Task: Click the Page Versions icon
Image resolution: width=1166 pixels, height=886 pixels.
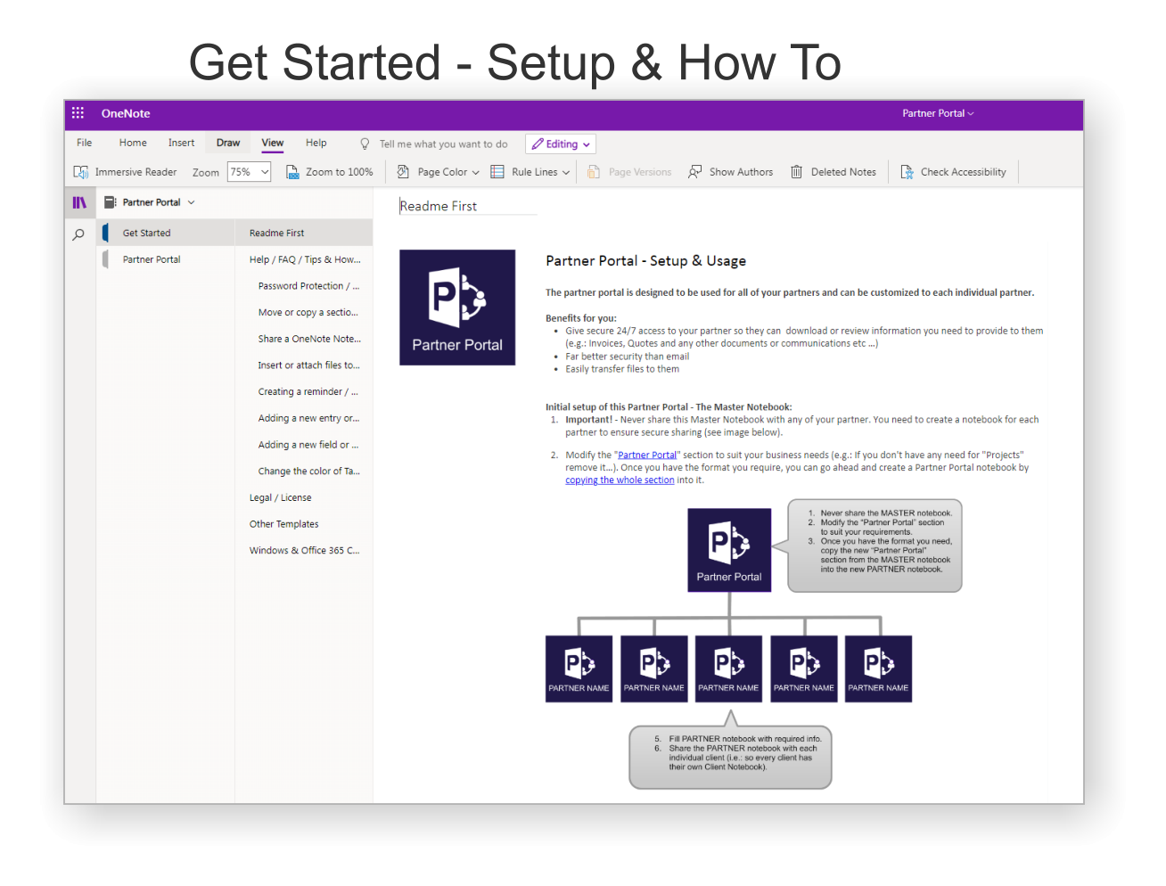Action: point(594,172)
